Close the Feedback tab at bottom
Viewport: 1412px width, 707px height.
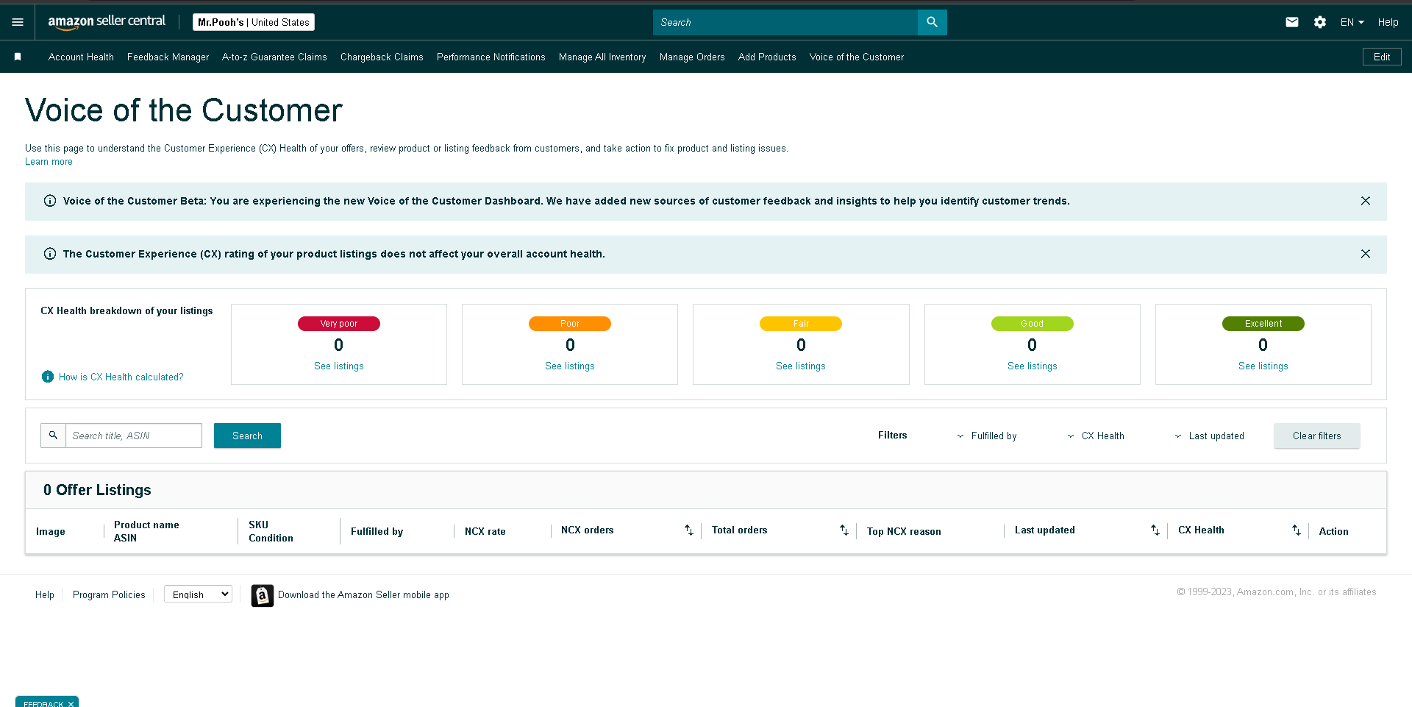pos(71,704)
